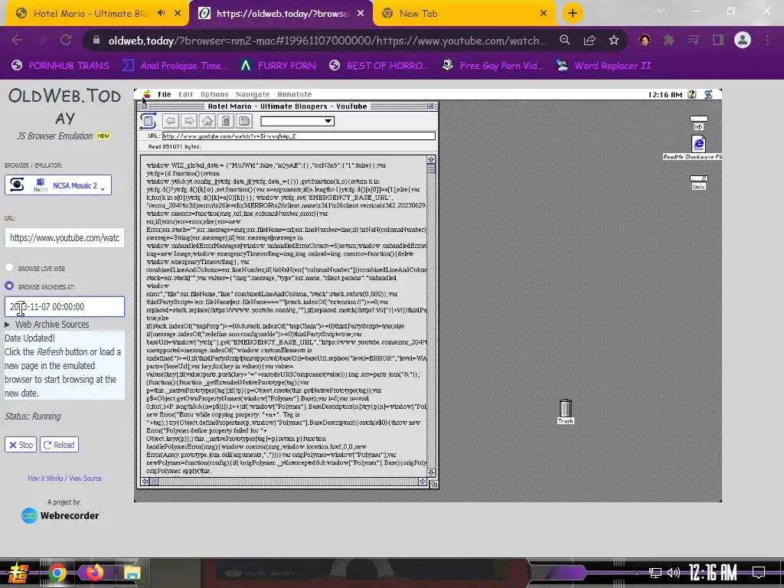This screenshot has height=588, width=784.
Task: Go back using Mosaic's left arrow button
Action: click(171, 120)
